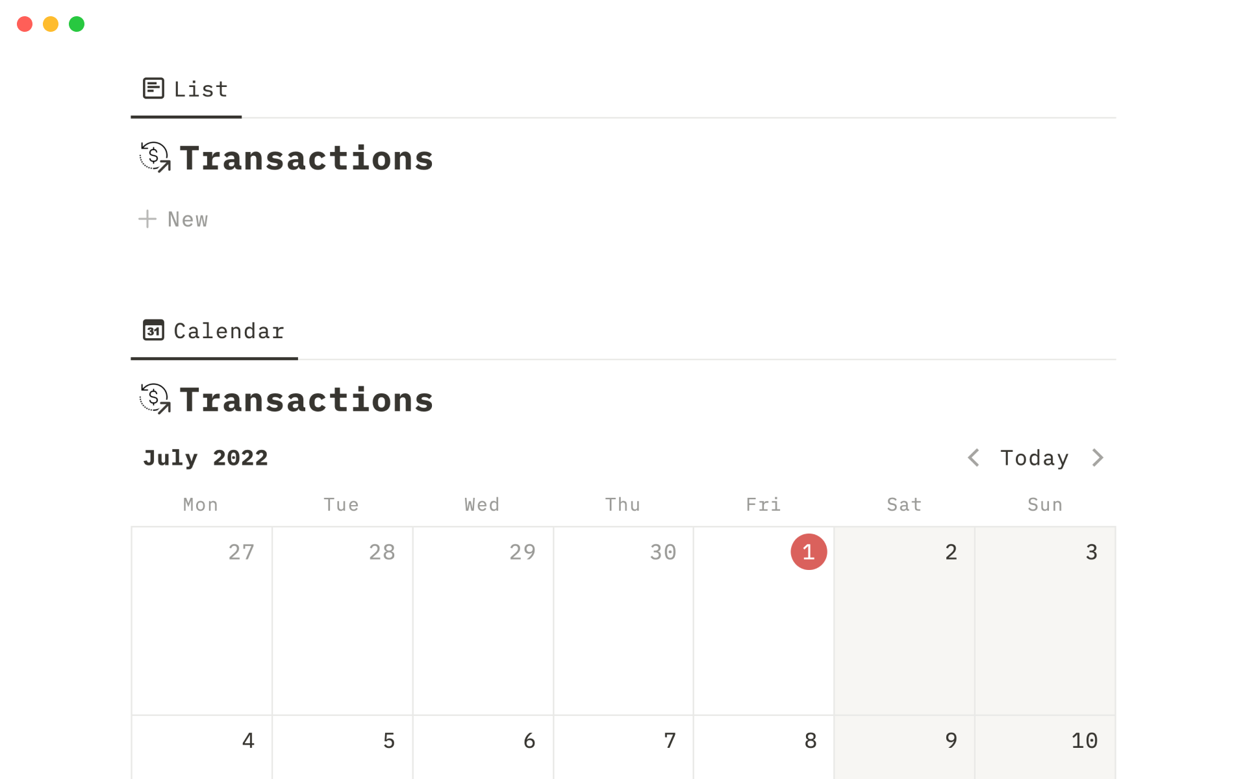The width and height of the screenshot is (1247, 779).
Task: Click the List view icon
Action: [x=153, y=88]
